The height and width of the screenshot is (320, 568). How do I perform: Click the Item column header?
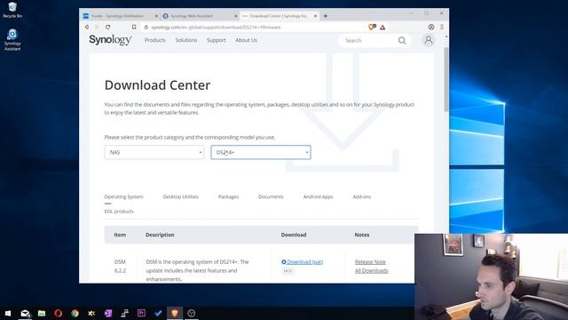click(x=120, y=235)
